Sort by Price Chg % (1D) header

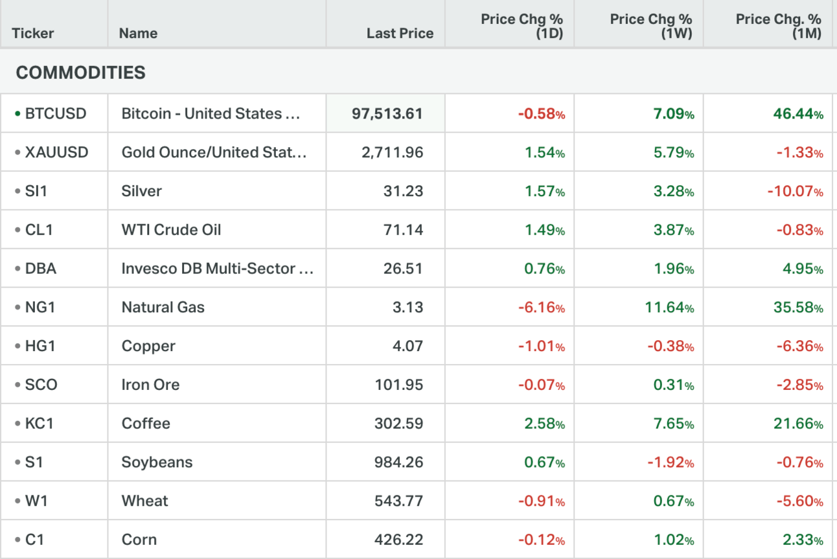point(522,27)
